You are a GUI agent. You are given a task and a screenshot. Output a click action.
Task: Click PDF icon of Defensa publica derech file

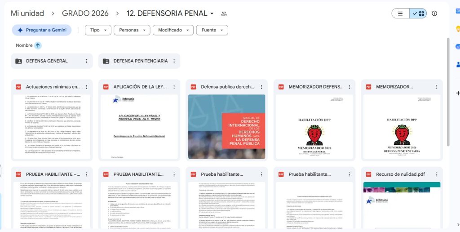coord(193,87)
